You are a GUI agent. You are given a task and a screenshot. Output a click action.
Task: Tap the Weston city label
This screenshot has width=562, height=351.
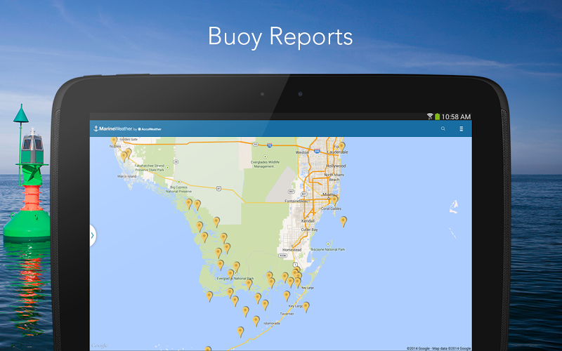302,152
